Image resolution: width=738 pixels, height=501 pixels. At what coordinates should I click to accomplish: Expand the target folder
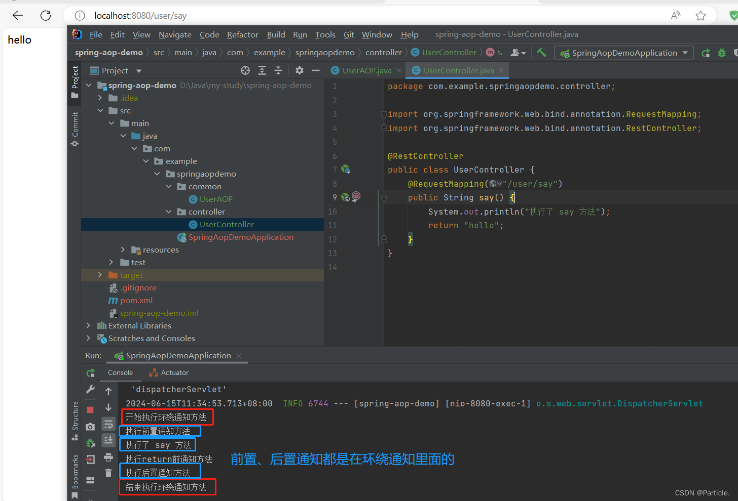click(100, 275)
